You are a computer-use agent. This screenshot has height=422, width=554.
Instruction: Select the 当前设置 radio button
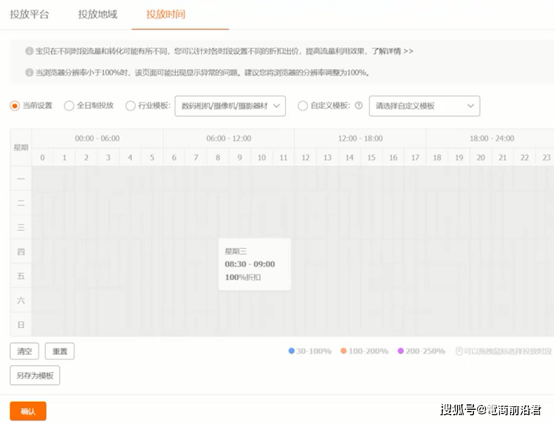(15, 106)
